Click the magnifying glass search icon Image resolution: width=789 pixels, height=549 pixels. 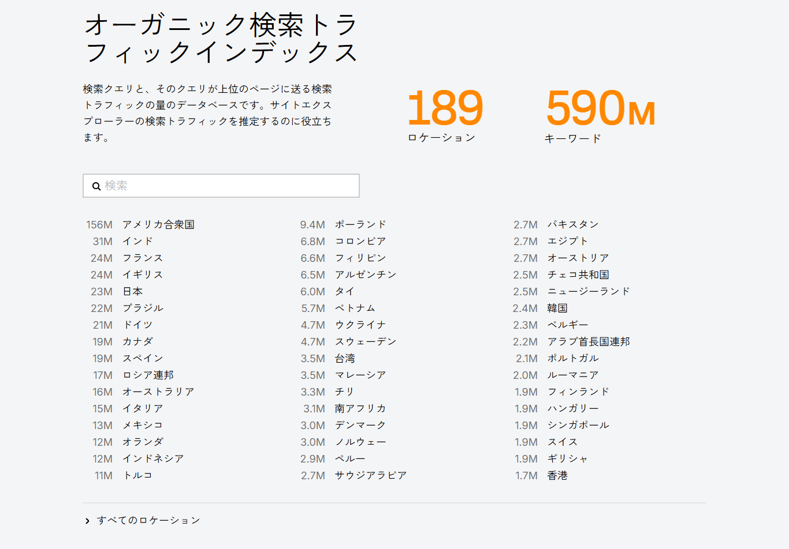tap(96, 186)
